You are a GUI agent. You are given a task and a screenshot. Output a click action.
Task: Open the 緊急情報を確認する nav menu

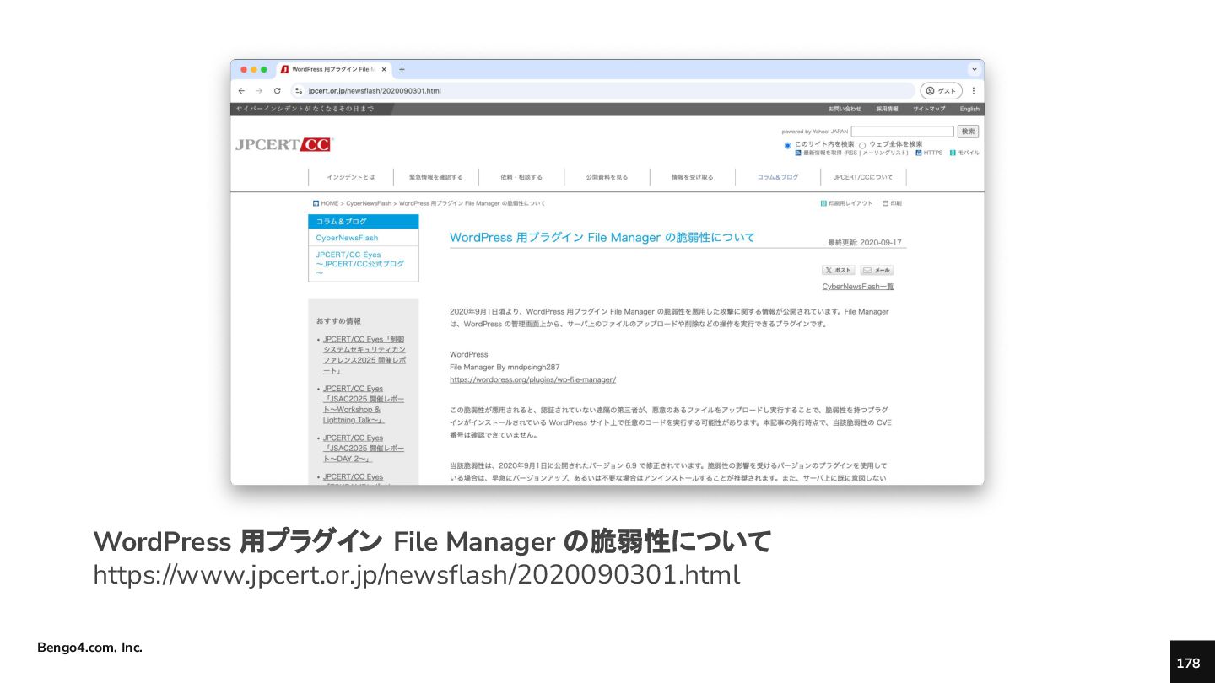tap(435, 177)
